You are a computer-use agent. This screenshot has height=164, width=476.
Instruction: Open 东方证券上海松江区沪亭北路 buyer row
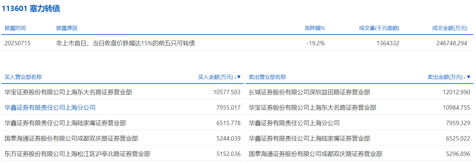(x=77, y=154)
